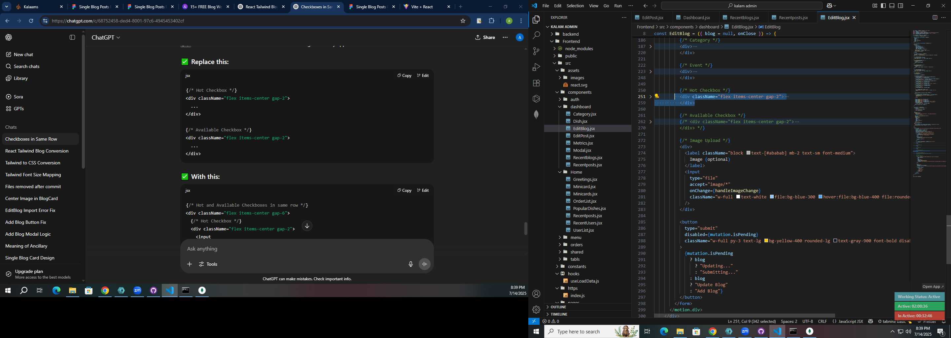Click scroll to bottom arrow in ChatGPT
Screen dimensions: 951x338
307,226
